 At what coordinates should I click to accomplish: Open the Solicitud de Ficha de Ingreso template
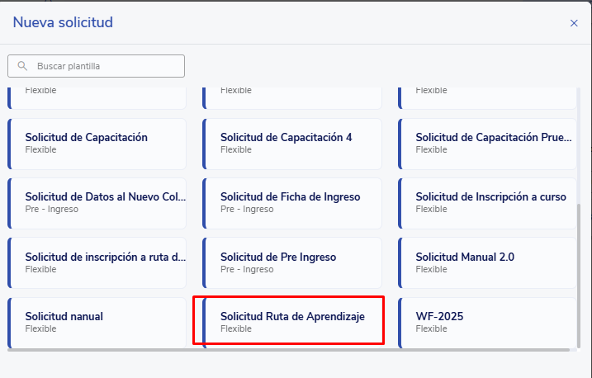coord(292,202)
